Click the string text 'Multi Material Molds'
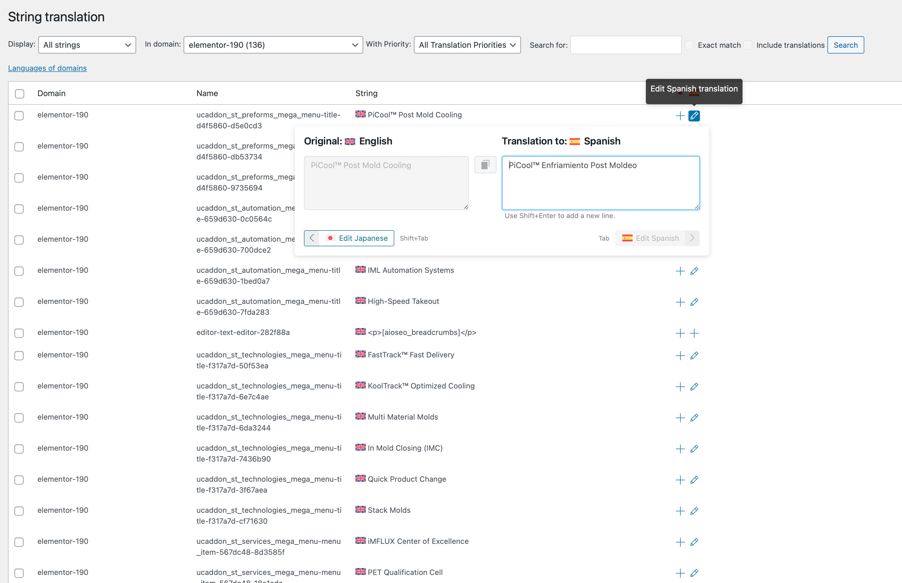This screenshot has width=902, height=583. click(x=403, y=417)
